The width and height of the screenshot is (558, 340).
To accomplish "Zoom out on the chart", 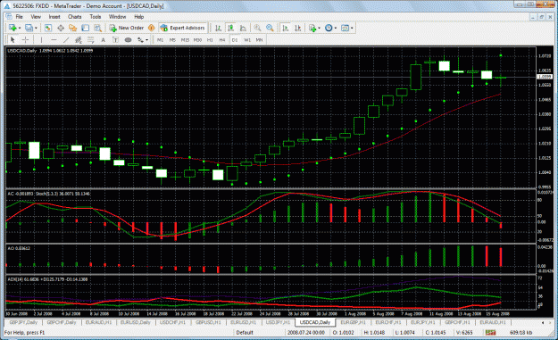I will [270, 28].
